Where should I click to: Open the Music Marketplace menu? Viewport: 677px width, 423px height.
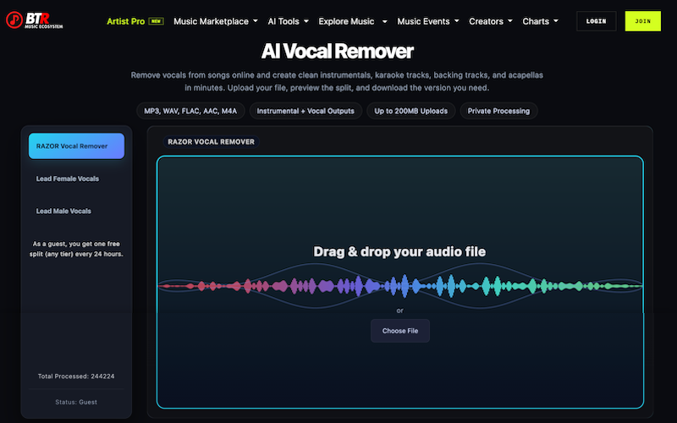(x=211, y=21)
